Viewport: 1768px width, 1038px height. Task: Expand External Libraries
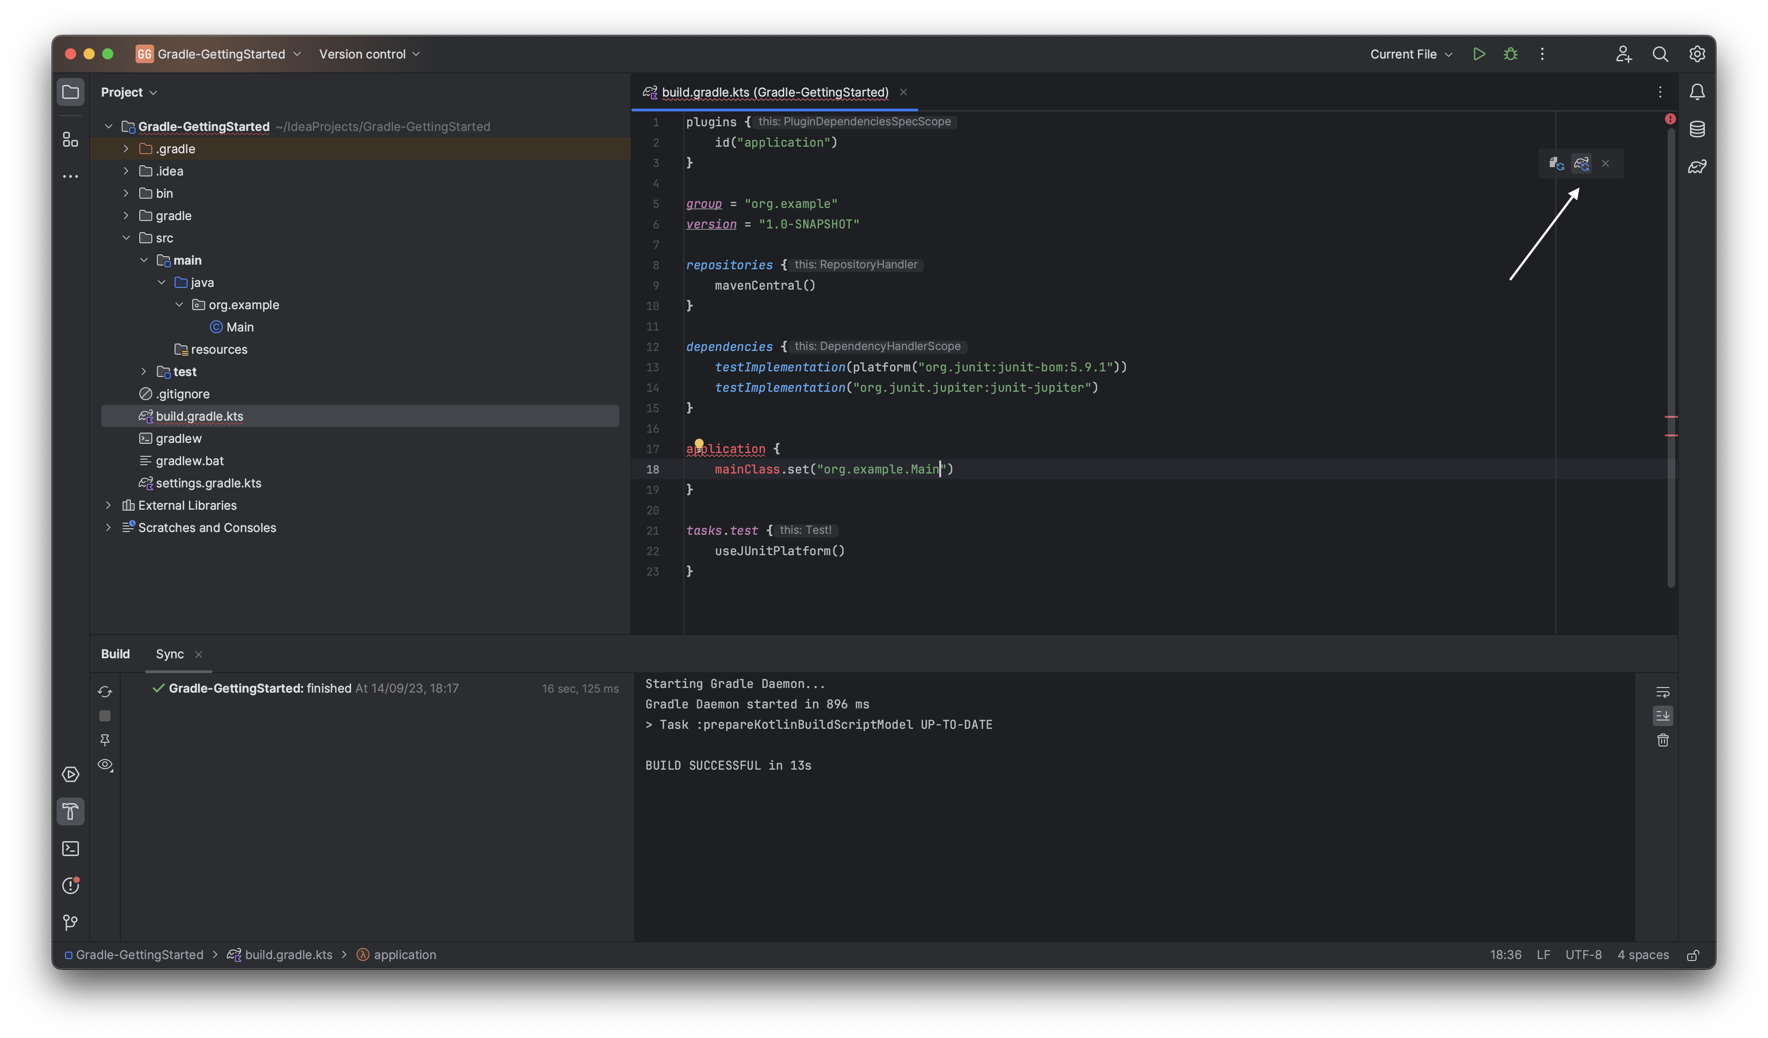pos(108,505)
